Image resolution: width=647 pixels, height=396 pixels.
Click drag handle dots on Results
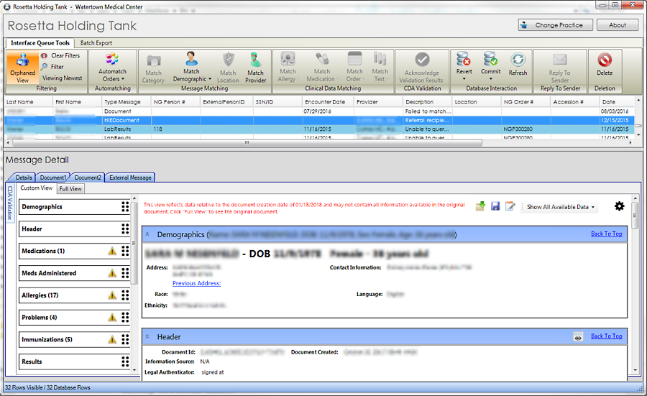[x=125, y=362]
